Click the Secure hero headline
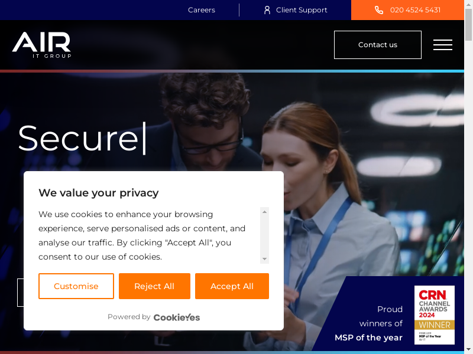The width and height of the screenshot is (473, 354). (78, 138)
